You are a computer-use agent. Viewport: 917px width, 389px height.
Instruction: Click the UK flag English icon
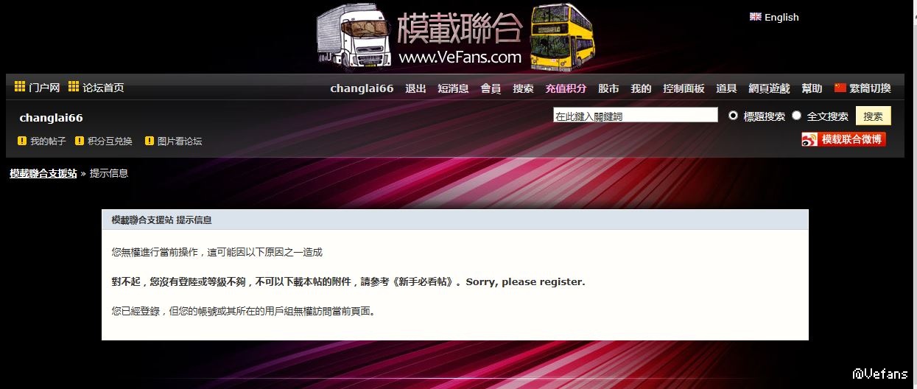(x=755, y=16)
